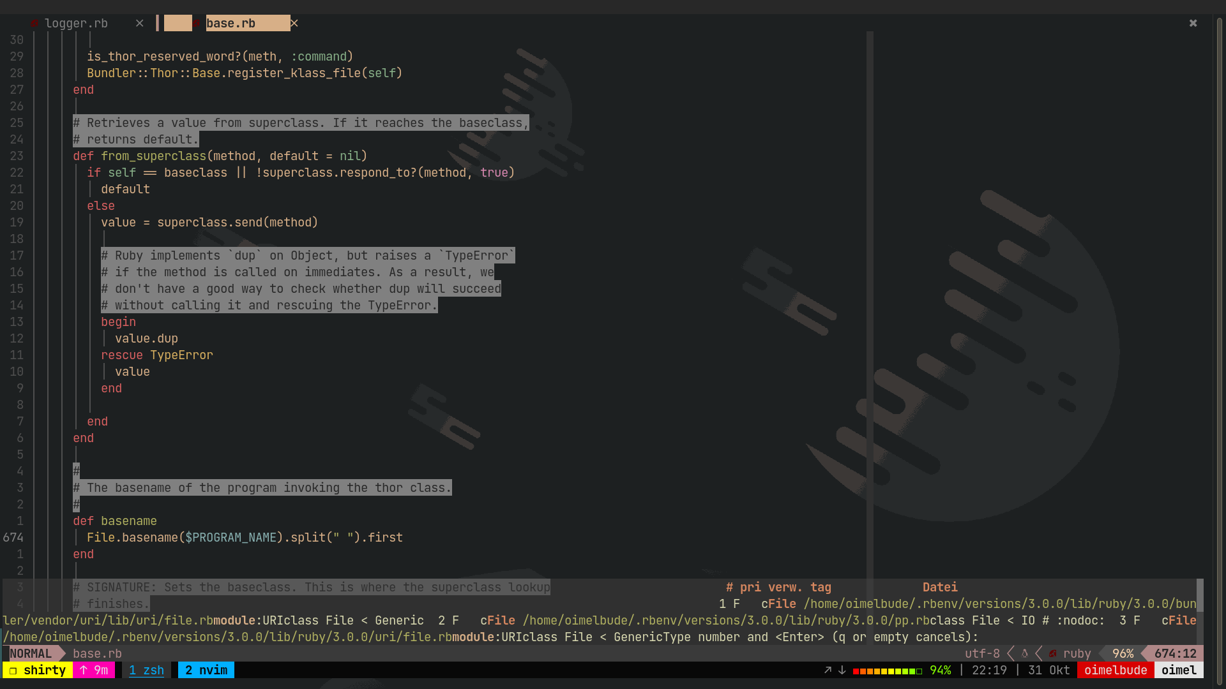Close the base.rb tab
Screen dimensions: 1226x689
point(294,23)
